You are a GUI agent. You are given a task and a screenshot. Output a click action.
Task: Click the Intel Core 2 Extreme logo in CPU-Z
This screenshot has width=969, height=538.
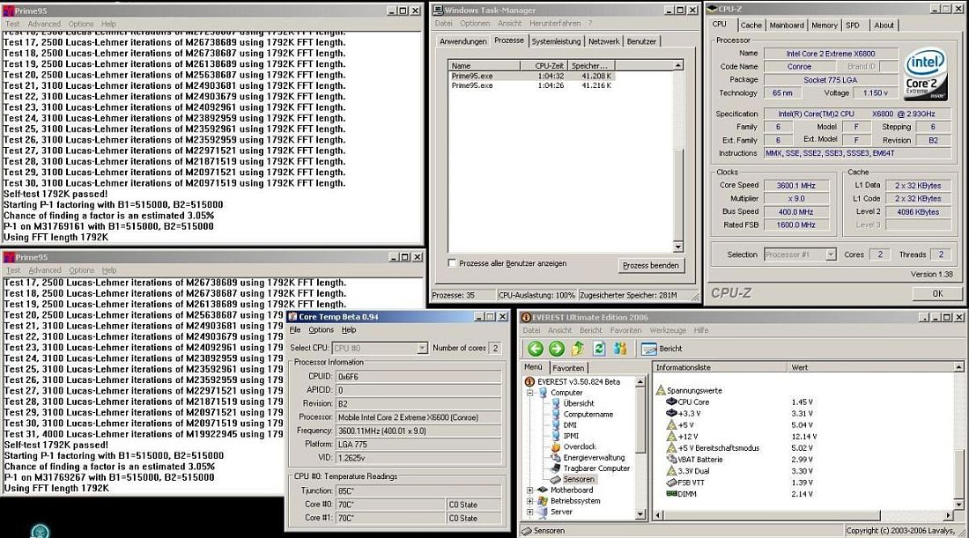pos(925,75)
